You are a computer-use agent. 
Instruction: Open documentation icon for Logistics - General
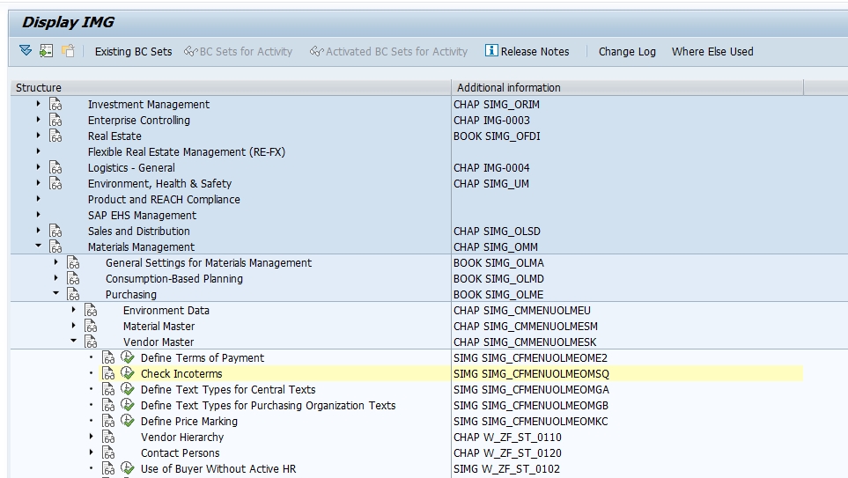(55, 167)
